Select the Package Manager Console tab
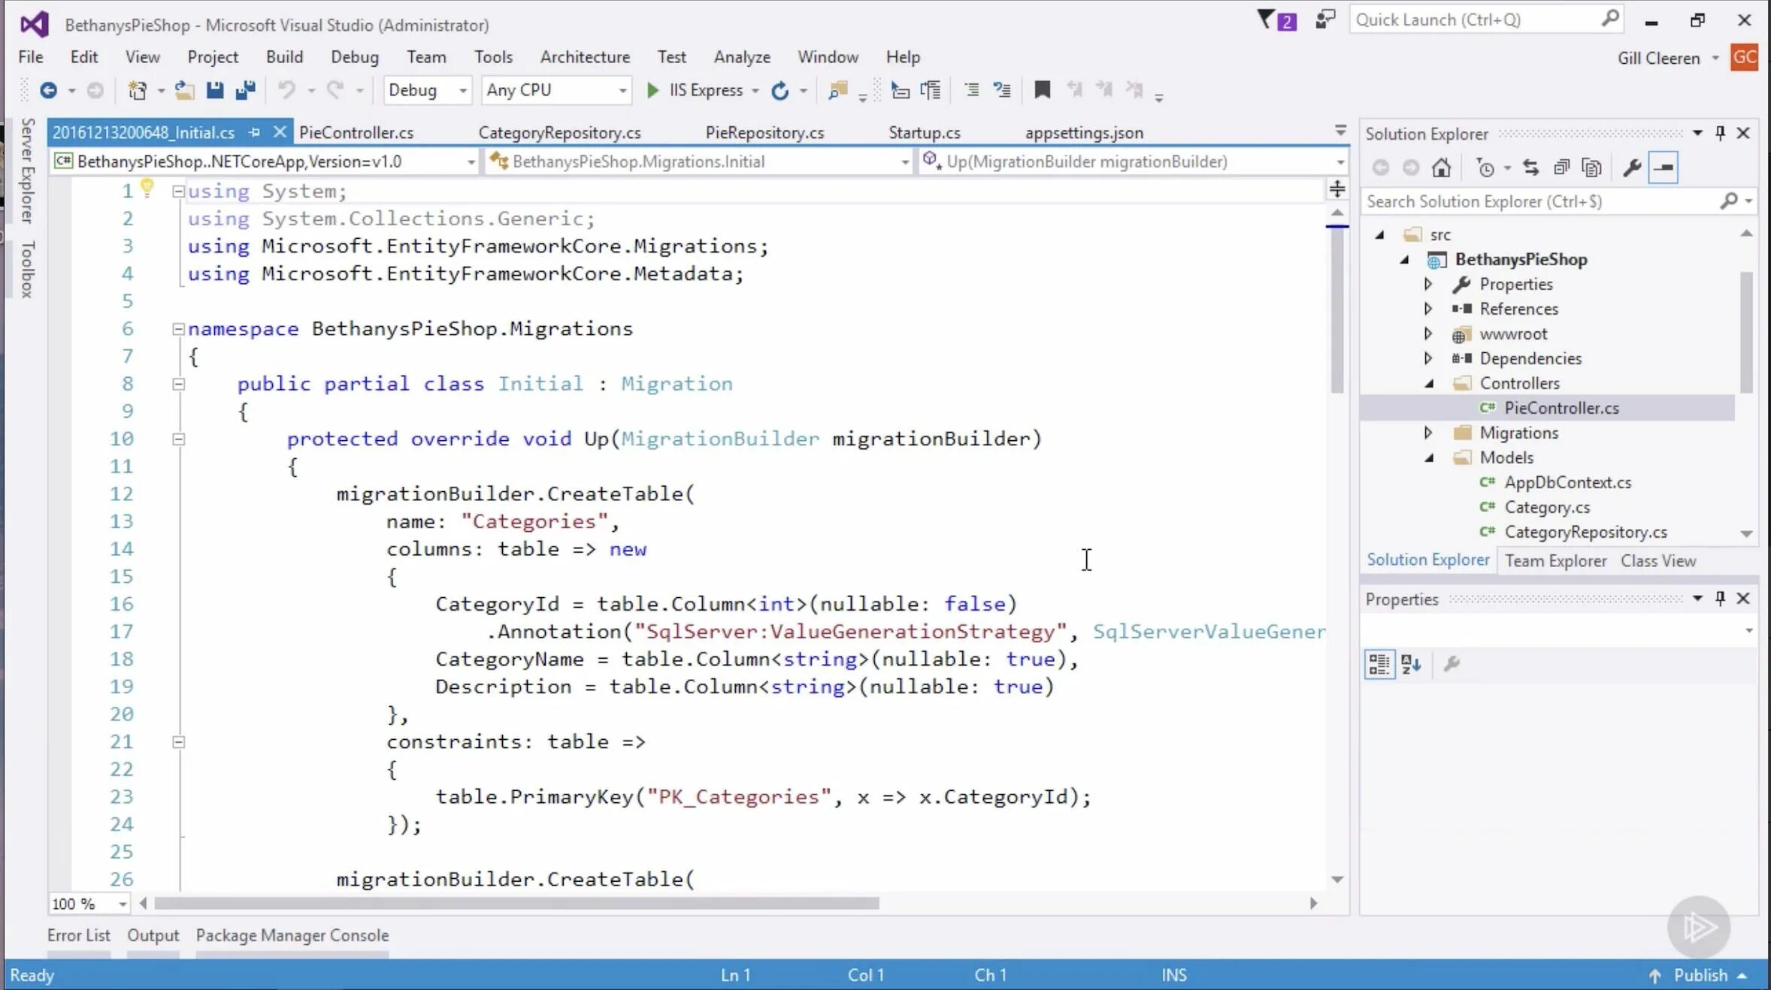The height and width of the screenshot is (990, 1771). tap(292, 935)
